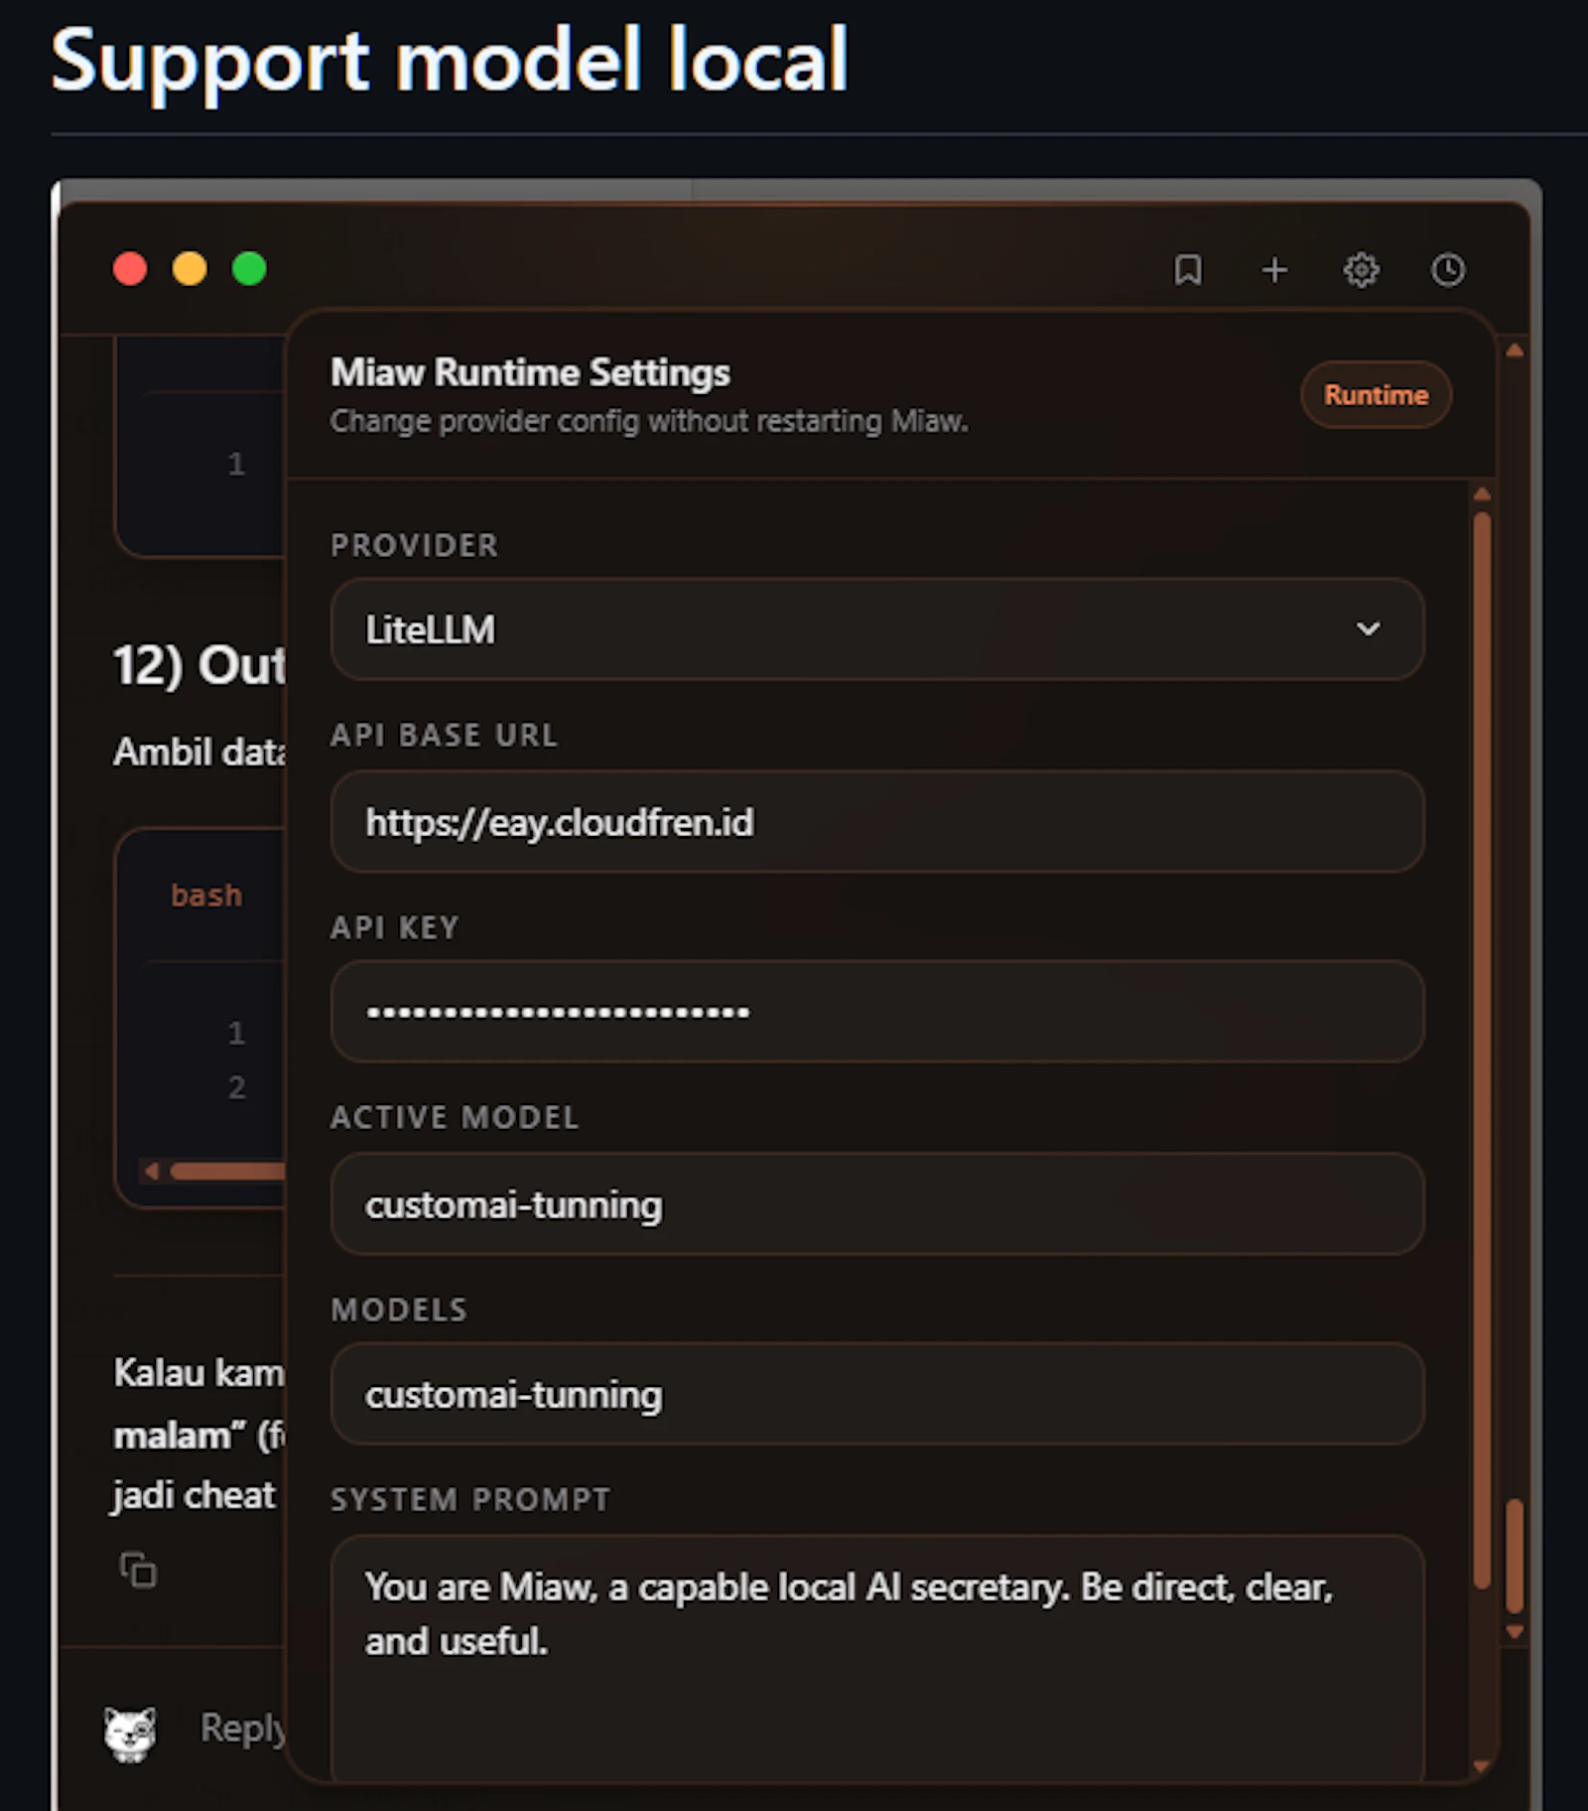The image size is (1588, 1811).
Task: Minimize the window with the yellow button
Action: 190,269
